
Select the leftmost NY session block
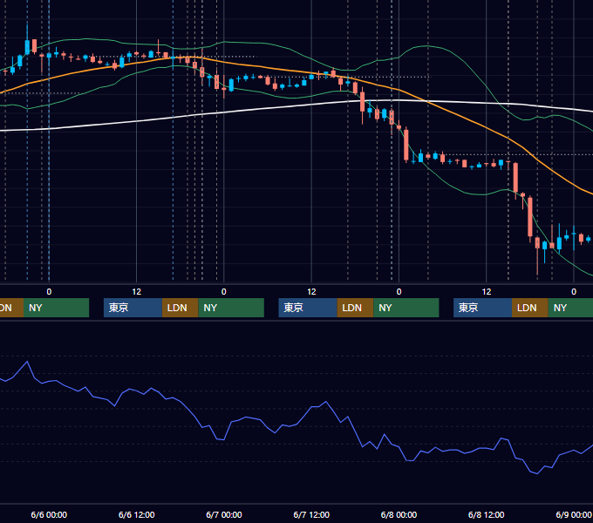pos(56,308)
